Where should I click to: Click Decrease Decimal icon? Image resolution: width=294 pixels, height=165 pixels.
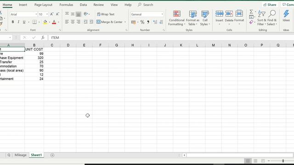(x=161, y=22)
